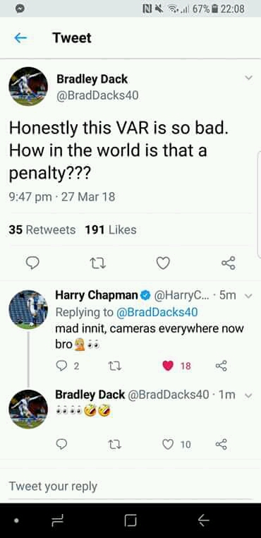View the 191 Likes list
Viewport: 261px width, 538px height.
pyautogui.click(x=111, y=230)
